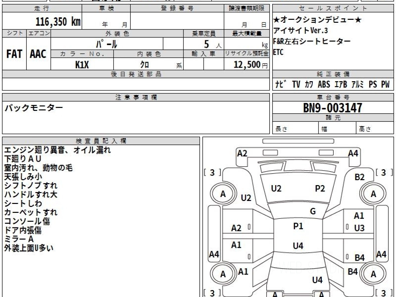Click the U3 mark on right door
396x297 pixels.
coord(359,228)
